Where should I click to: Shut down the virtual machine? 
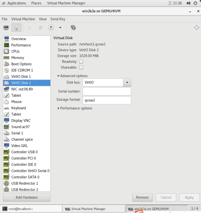coord(51,27)
